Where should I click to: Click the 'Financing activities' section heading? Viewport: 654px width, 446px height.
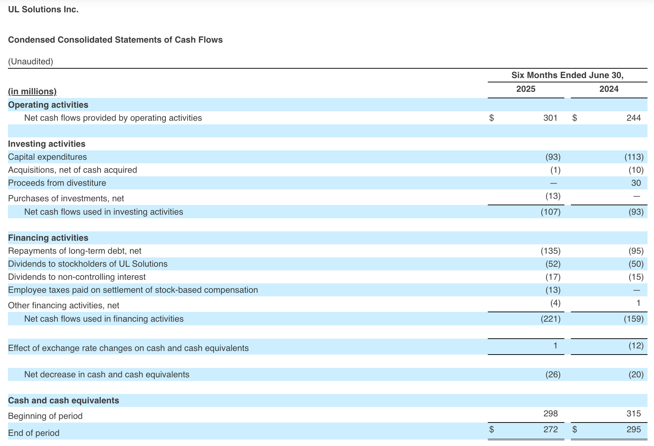48,238
